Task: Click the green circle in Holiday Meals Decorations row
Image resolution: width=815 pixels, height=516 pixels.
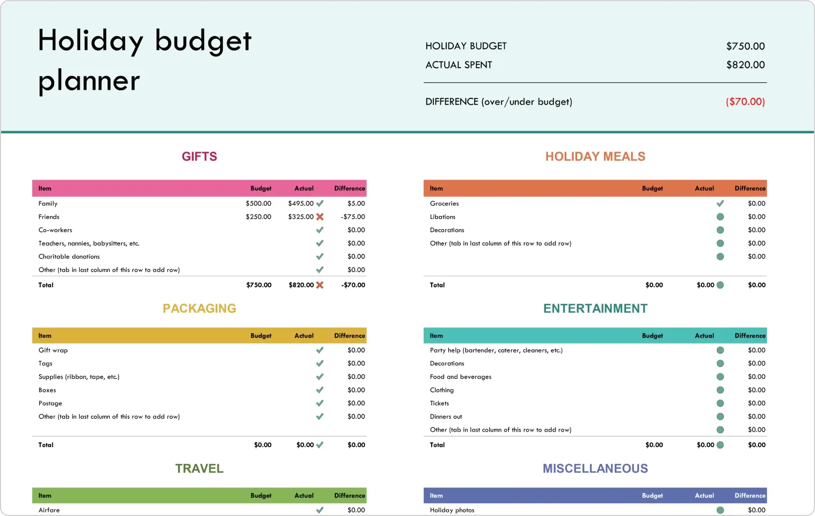Action: point(720,230)
